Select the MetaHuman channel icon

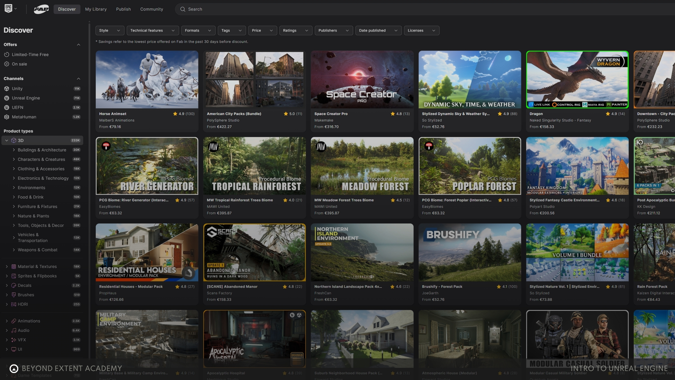tap(7, 117)
